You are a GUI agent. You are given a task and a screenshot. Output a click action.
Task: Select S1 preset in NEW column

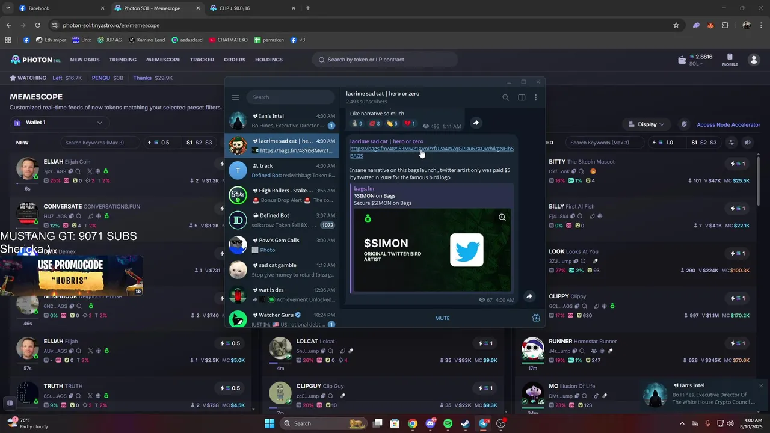[x=189, y=143]
